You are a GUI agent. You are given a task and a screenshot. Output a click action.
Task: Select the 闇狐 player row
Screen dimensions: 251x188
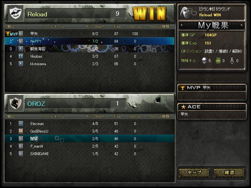[x=89, y=138]
